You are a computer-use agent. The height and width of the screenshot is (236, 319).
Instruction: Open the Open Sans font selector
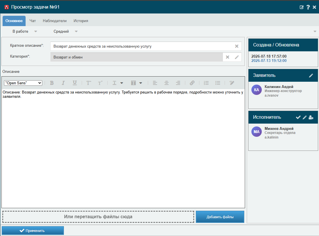coord(23,83)
